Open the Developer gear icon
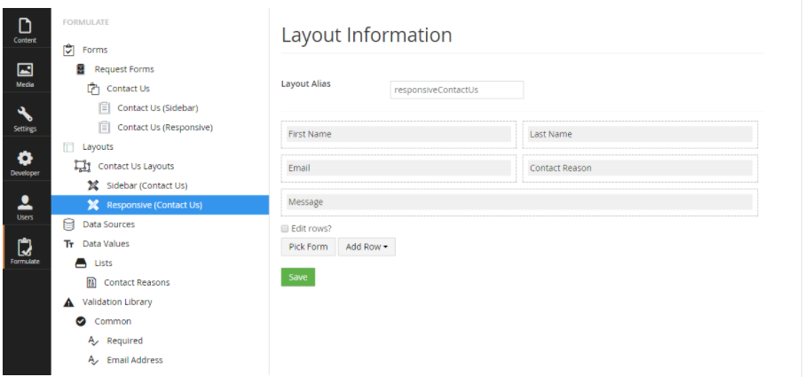The width and height of the screenshot is (804, 377). pyautogui.click(x=25, y=158)
